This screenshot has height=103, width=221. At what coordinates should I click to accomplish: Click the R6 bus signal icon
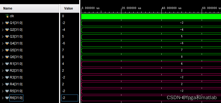click(7, 98)
